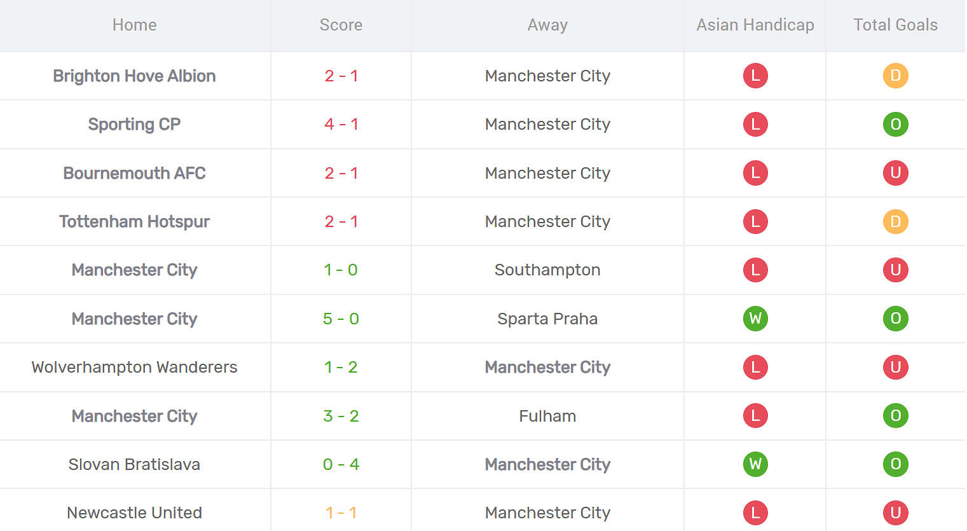
Task: Click the Asian Handicap L badge for Brighton match
Action: click(x=755, y=76)
